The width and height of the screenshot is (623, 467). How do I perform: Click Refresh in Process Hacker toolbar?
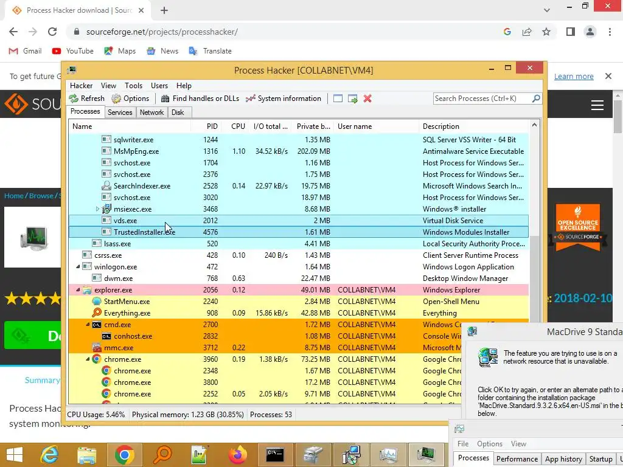[86, 99]
